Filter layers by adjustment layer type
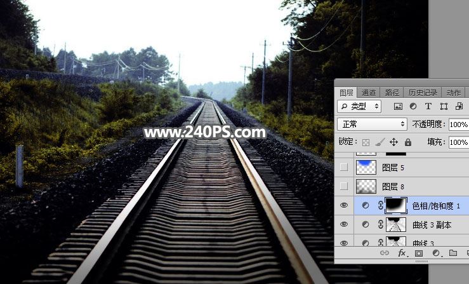This screenshot has height=284, width=469. point(413,106)
